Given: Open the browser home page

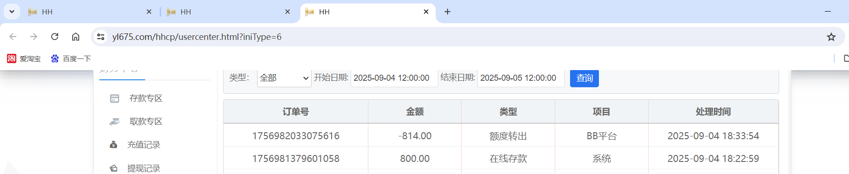Looking at the screenshot, I should point(75,37).
